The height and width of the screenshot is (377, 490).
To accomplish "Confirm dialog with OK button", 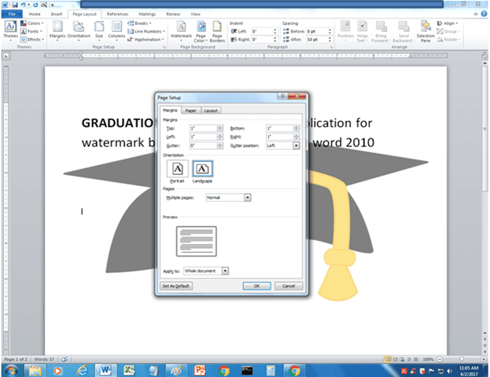I will [x=257, y=286].
